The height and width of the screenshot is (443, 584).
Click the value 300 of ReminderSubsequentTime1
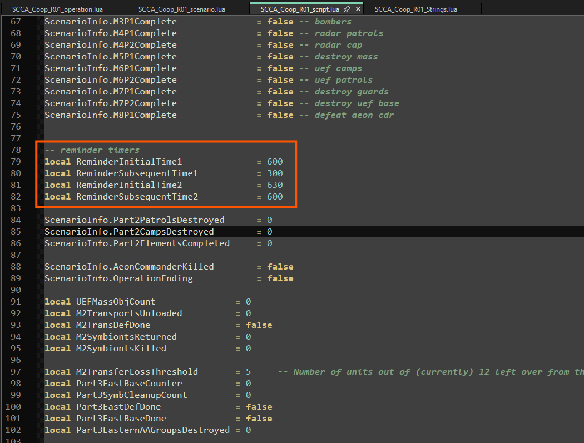(x=275, y=173)
